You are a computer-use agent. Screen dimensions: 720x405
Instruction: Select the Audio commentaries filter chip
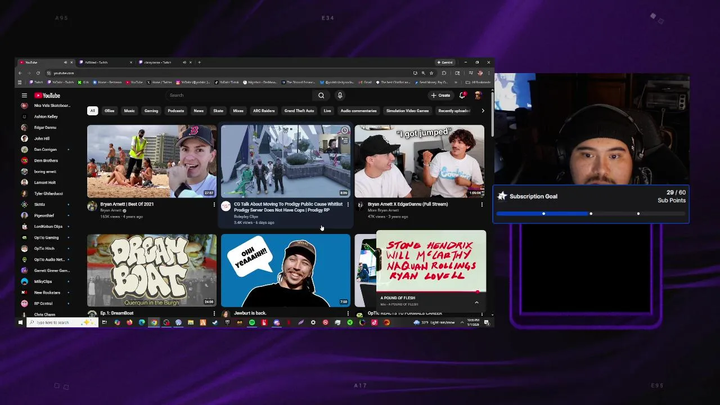pyautogui.click(x=358, y=111)
